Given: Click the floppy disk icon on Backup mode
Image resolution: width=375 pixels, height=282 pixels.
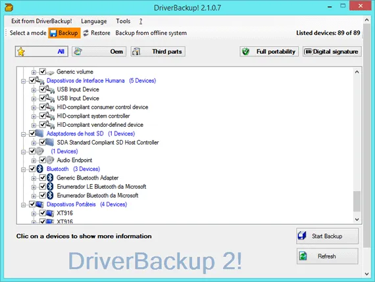Looking at the screenshot, I should pos(53,33).
